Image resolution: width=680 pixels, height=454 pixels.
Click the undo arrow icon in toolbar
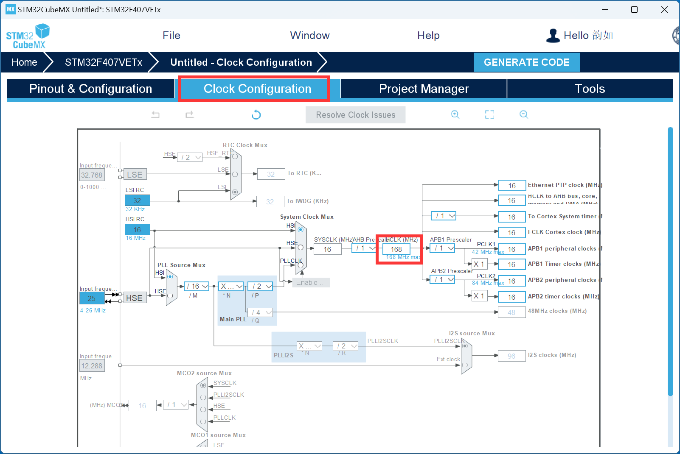155,114
